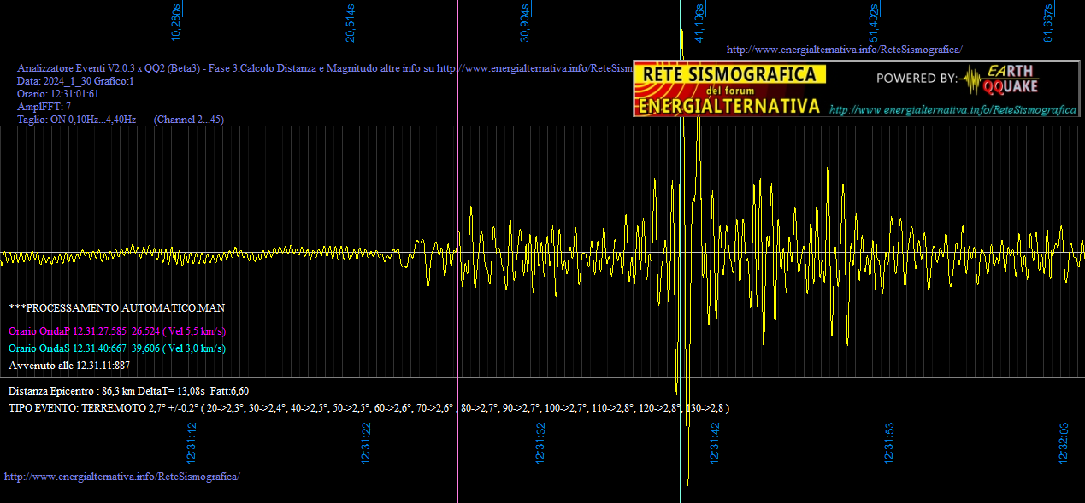Open the italic link under the Earth QQuake logo
The height and width of the screenshot is (503, 1085).
(953, 110)
